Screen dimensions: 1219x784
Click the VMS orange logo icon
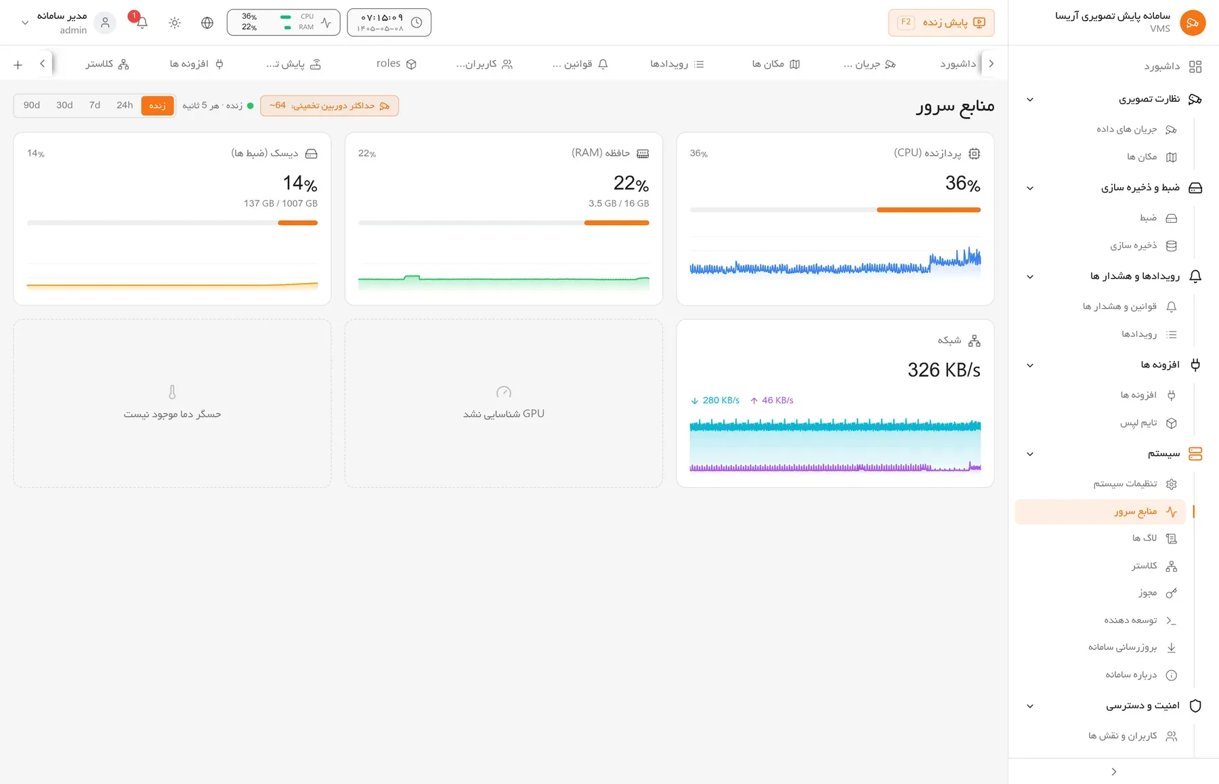click(x=1193, y=22)
